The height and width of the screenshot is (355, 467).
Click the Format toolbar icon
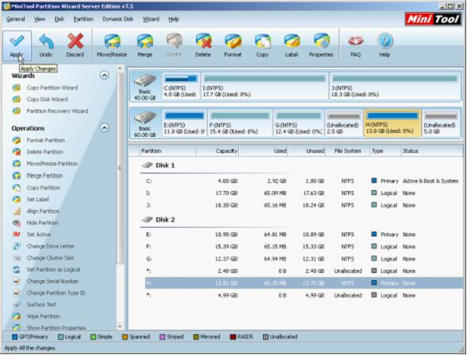(x=233, y=41)
